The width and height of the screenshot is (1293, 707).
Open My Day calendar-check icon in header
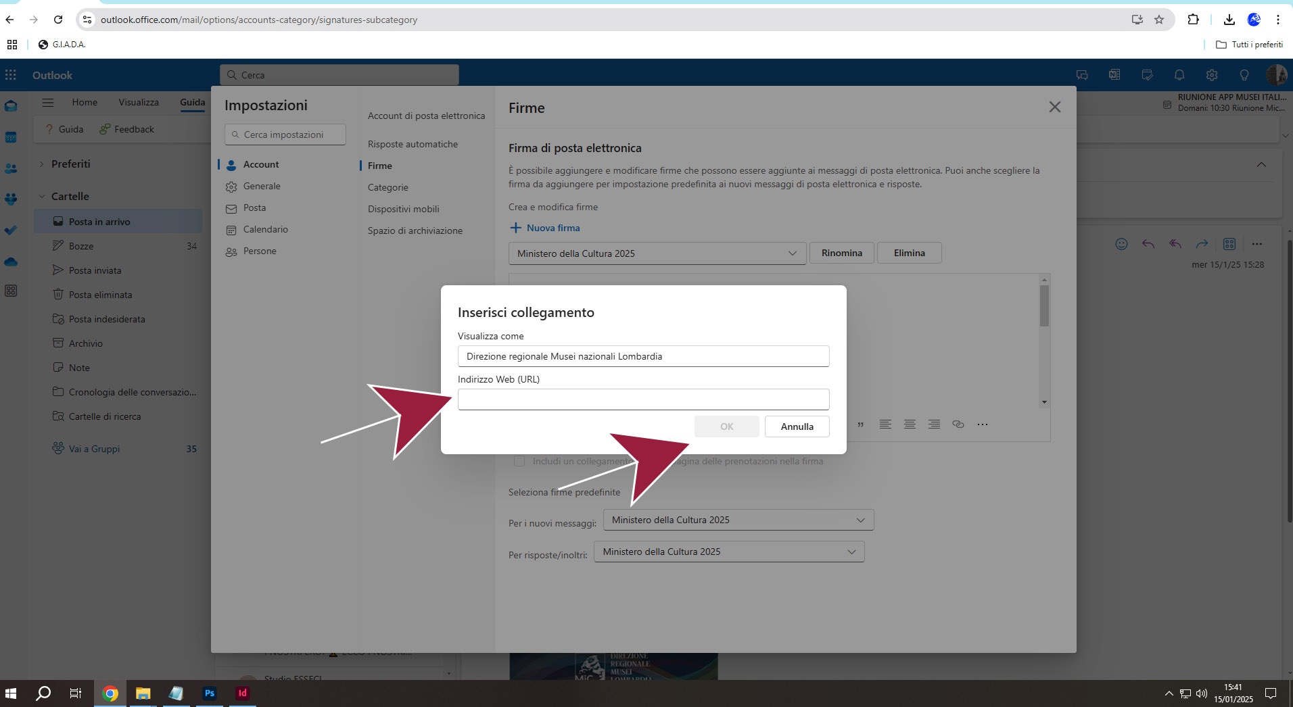point(1147,75)
